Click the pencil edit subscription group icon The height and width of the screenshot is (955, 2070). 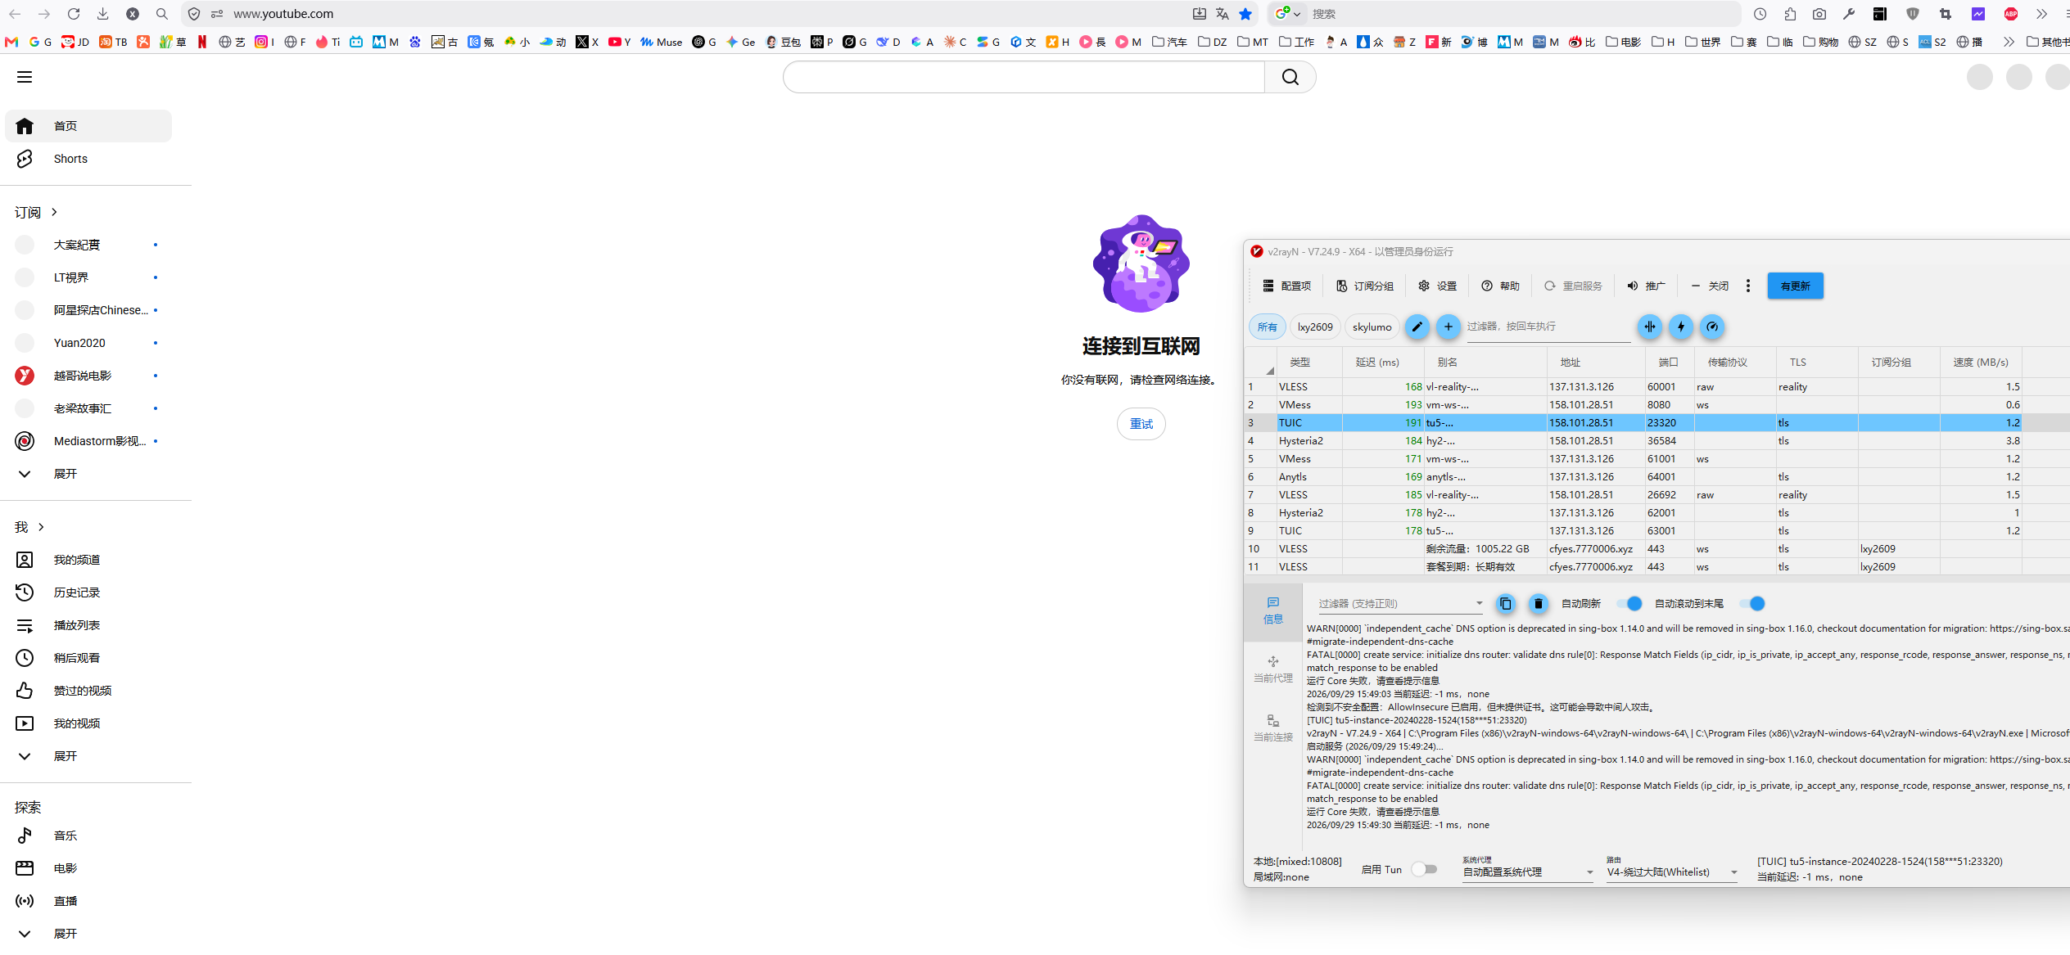click(x=1417, y=327)
